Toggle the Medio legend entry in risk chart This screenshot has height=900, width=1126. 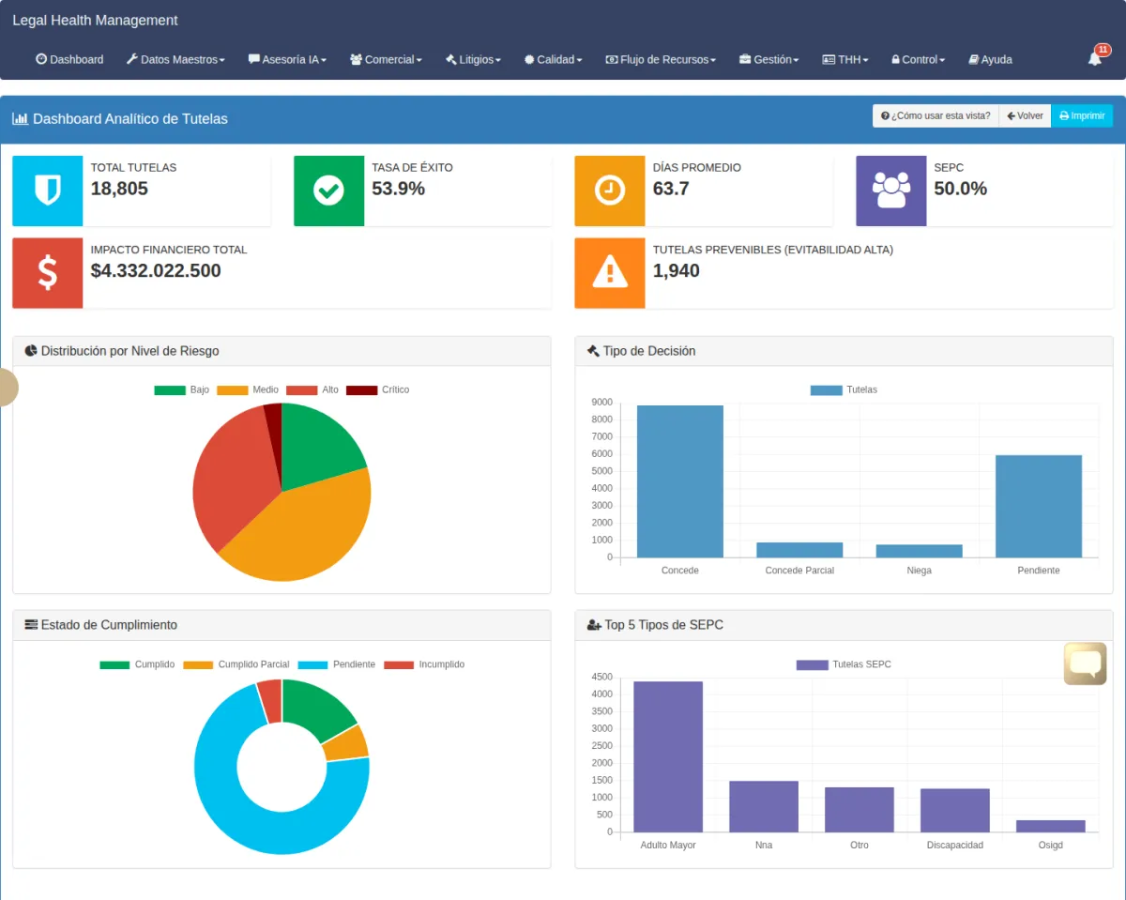click(x=248, y=389)
